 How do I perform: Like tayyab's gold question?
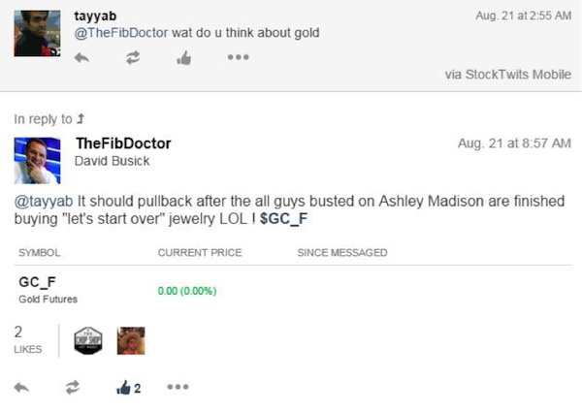[183, 58]
